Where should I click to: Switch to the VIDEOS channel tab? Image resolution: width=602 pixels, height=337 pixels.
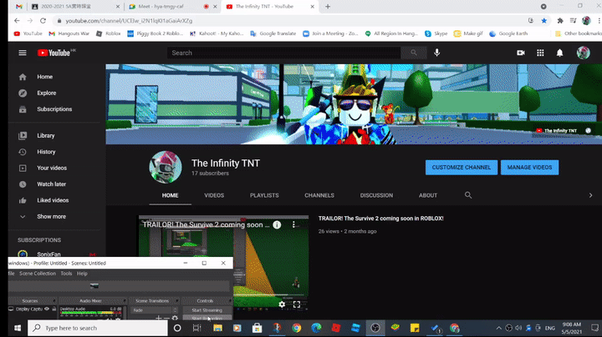(x=214, y=195)
